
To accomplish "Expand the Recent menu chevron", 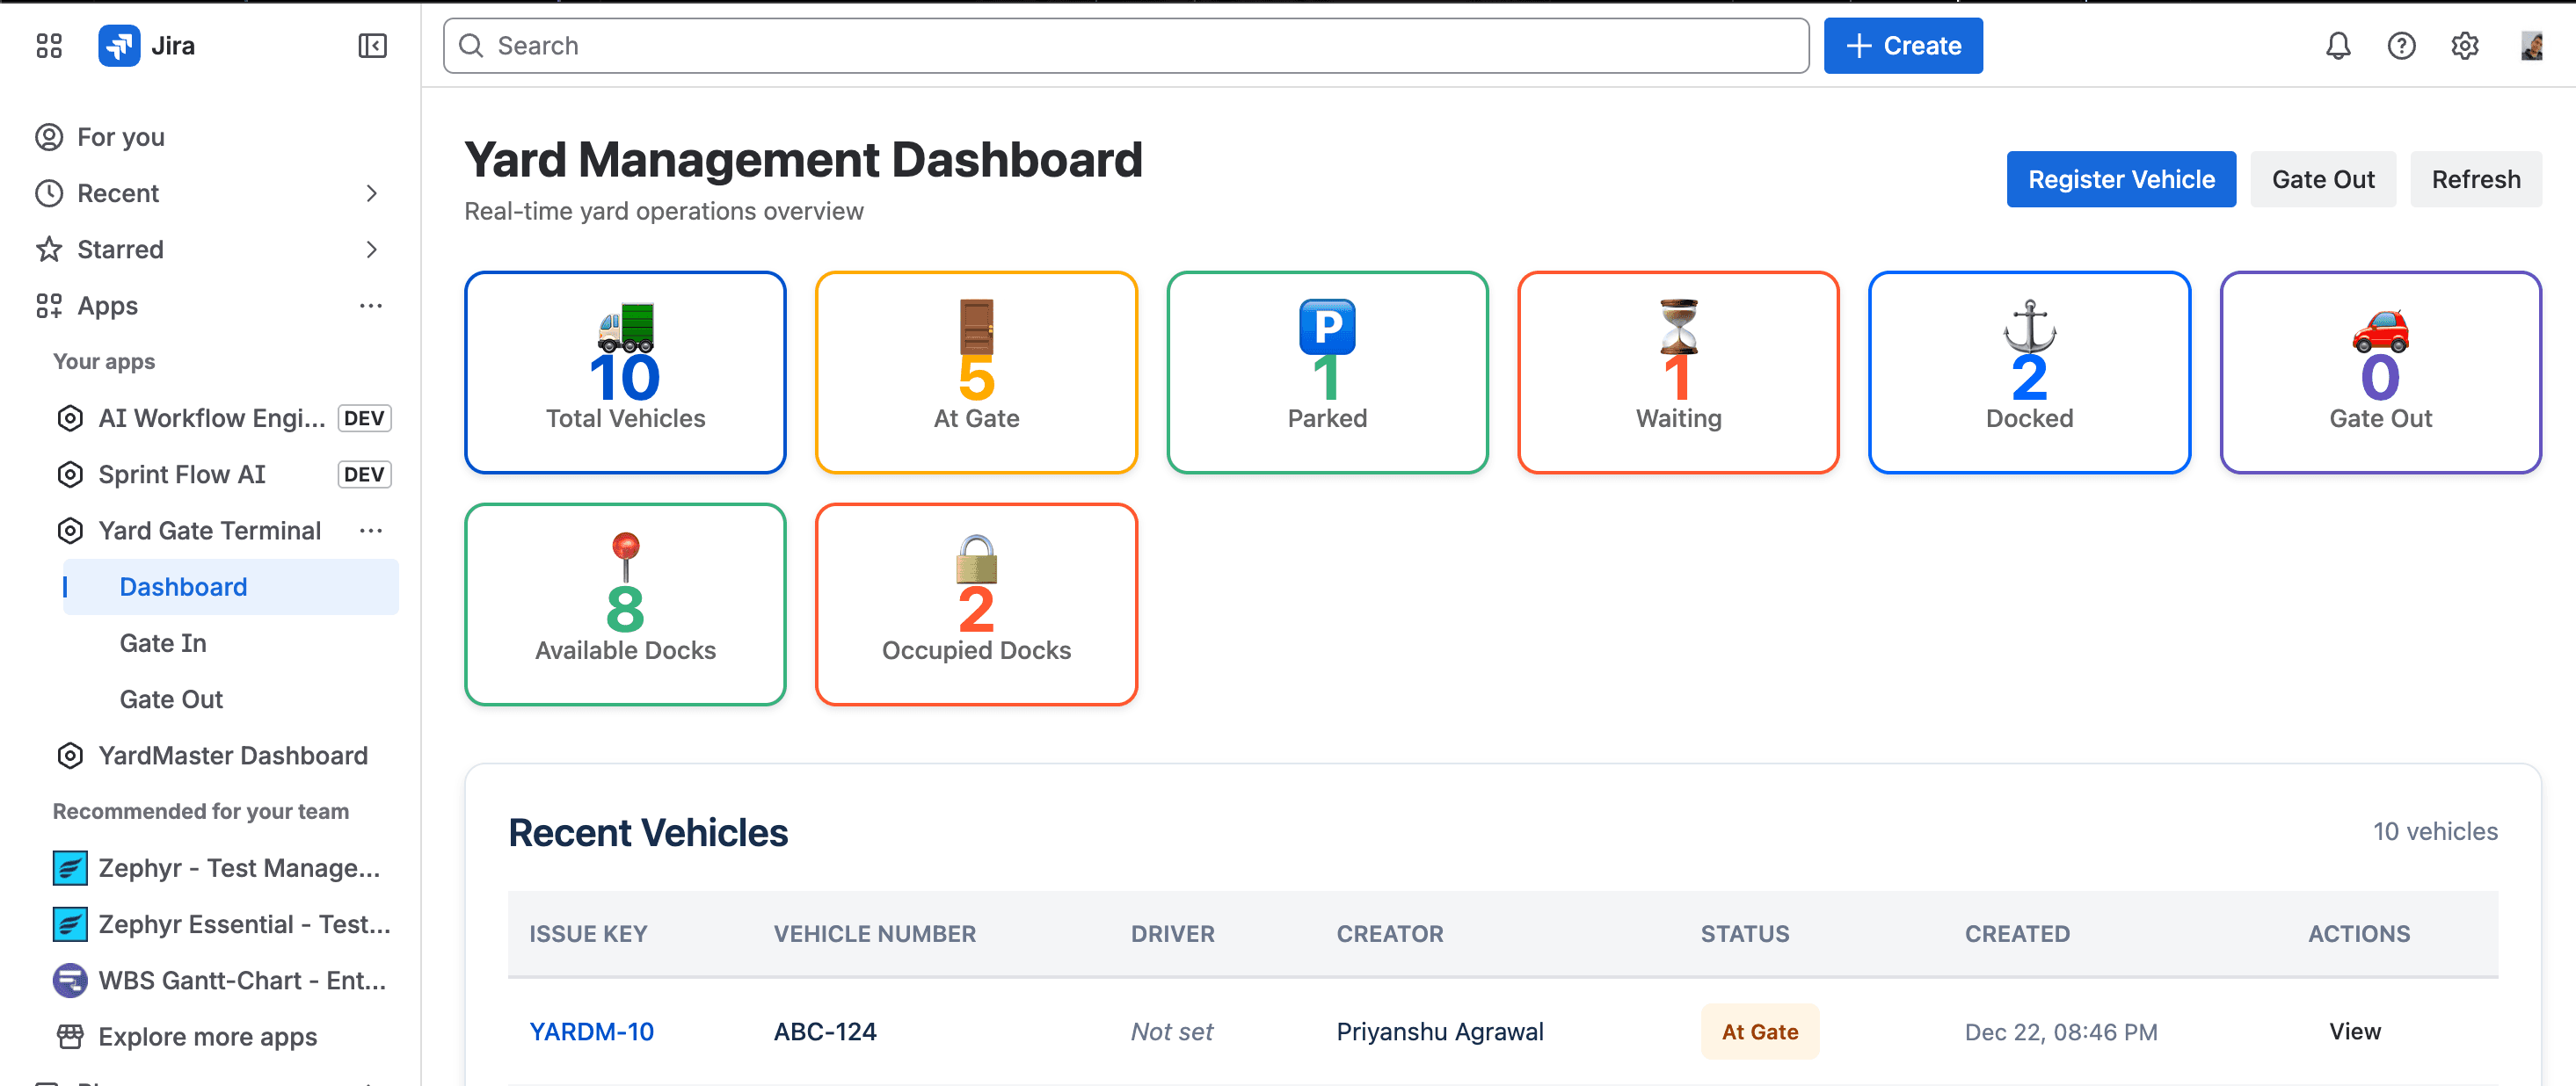I will pyautogui.click(x=371, y=192).
